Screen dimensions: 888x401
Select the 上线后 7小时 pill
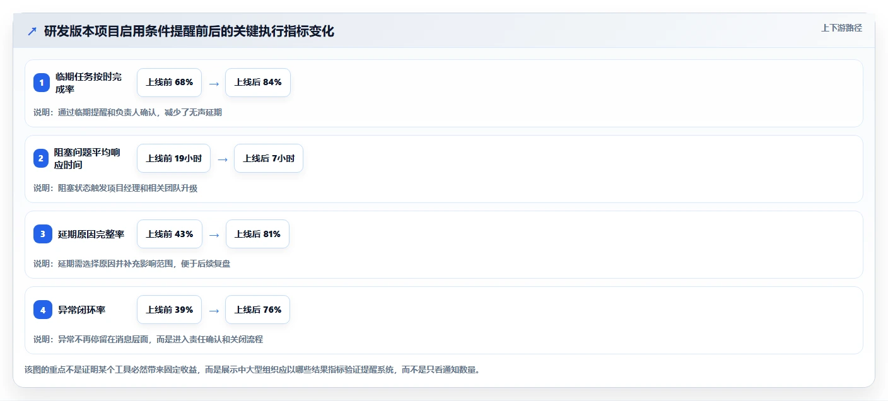(x=269, y=158)
